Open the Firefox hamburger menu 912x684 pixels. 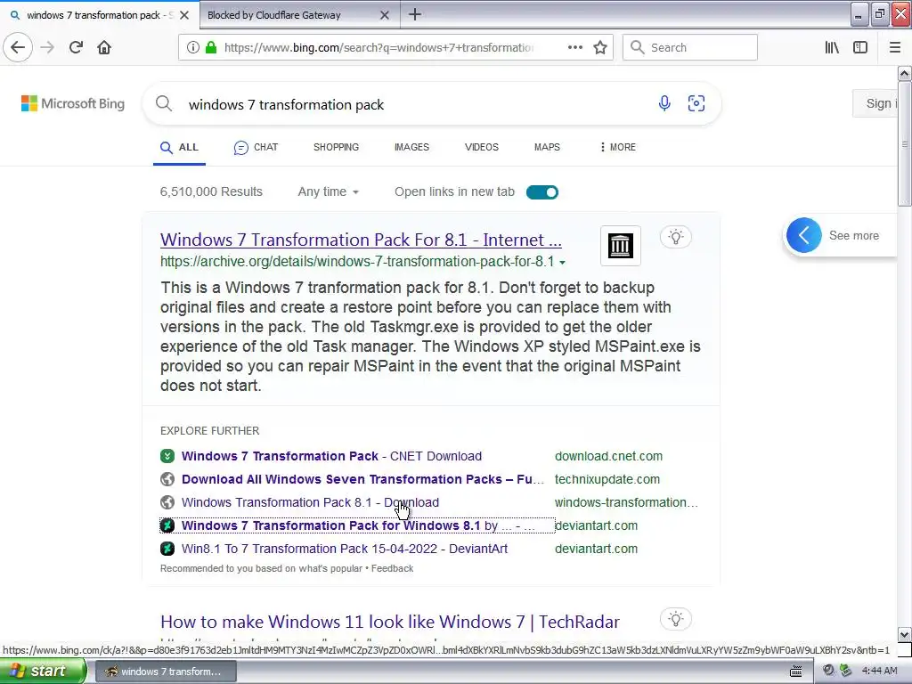tap(894, 47)
